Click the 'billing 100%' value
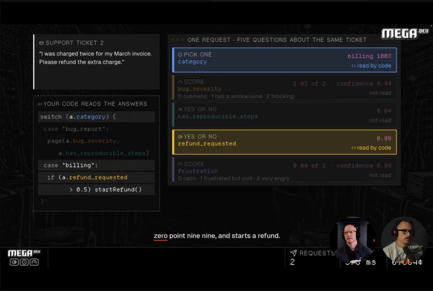 point(369,56)
